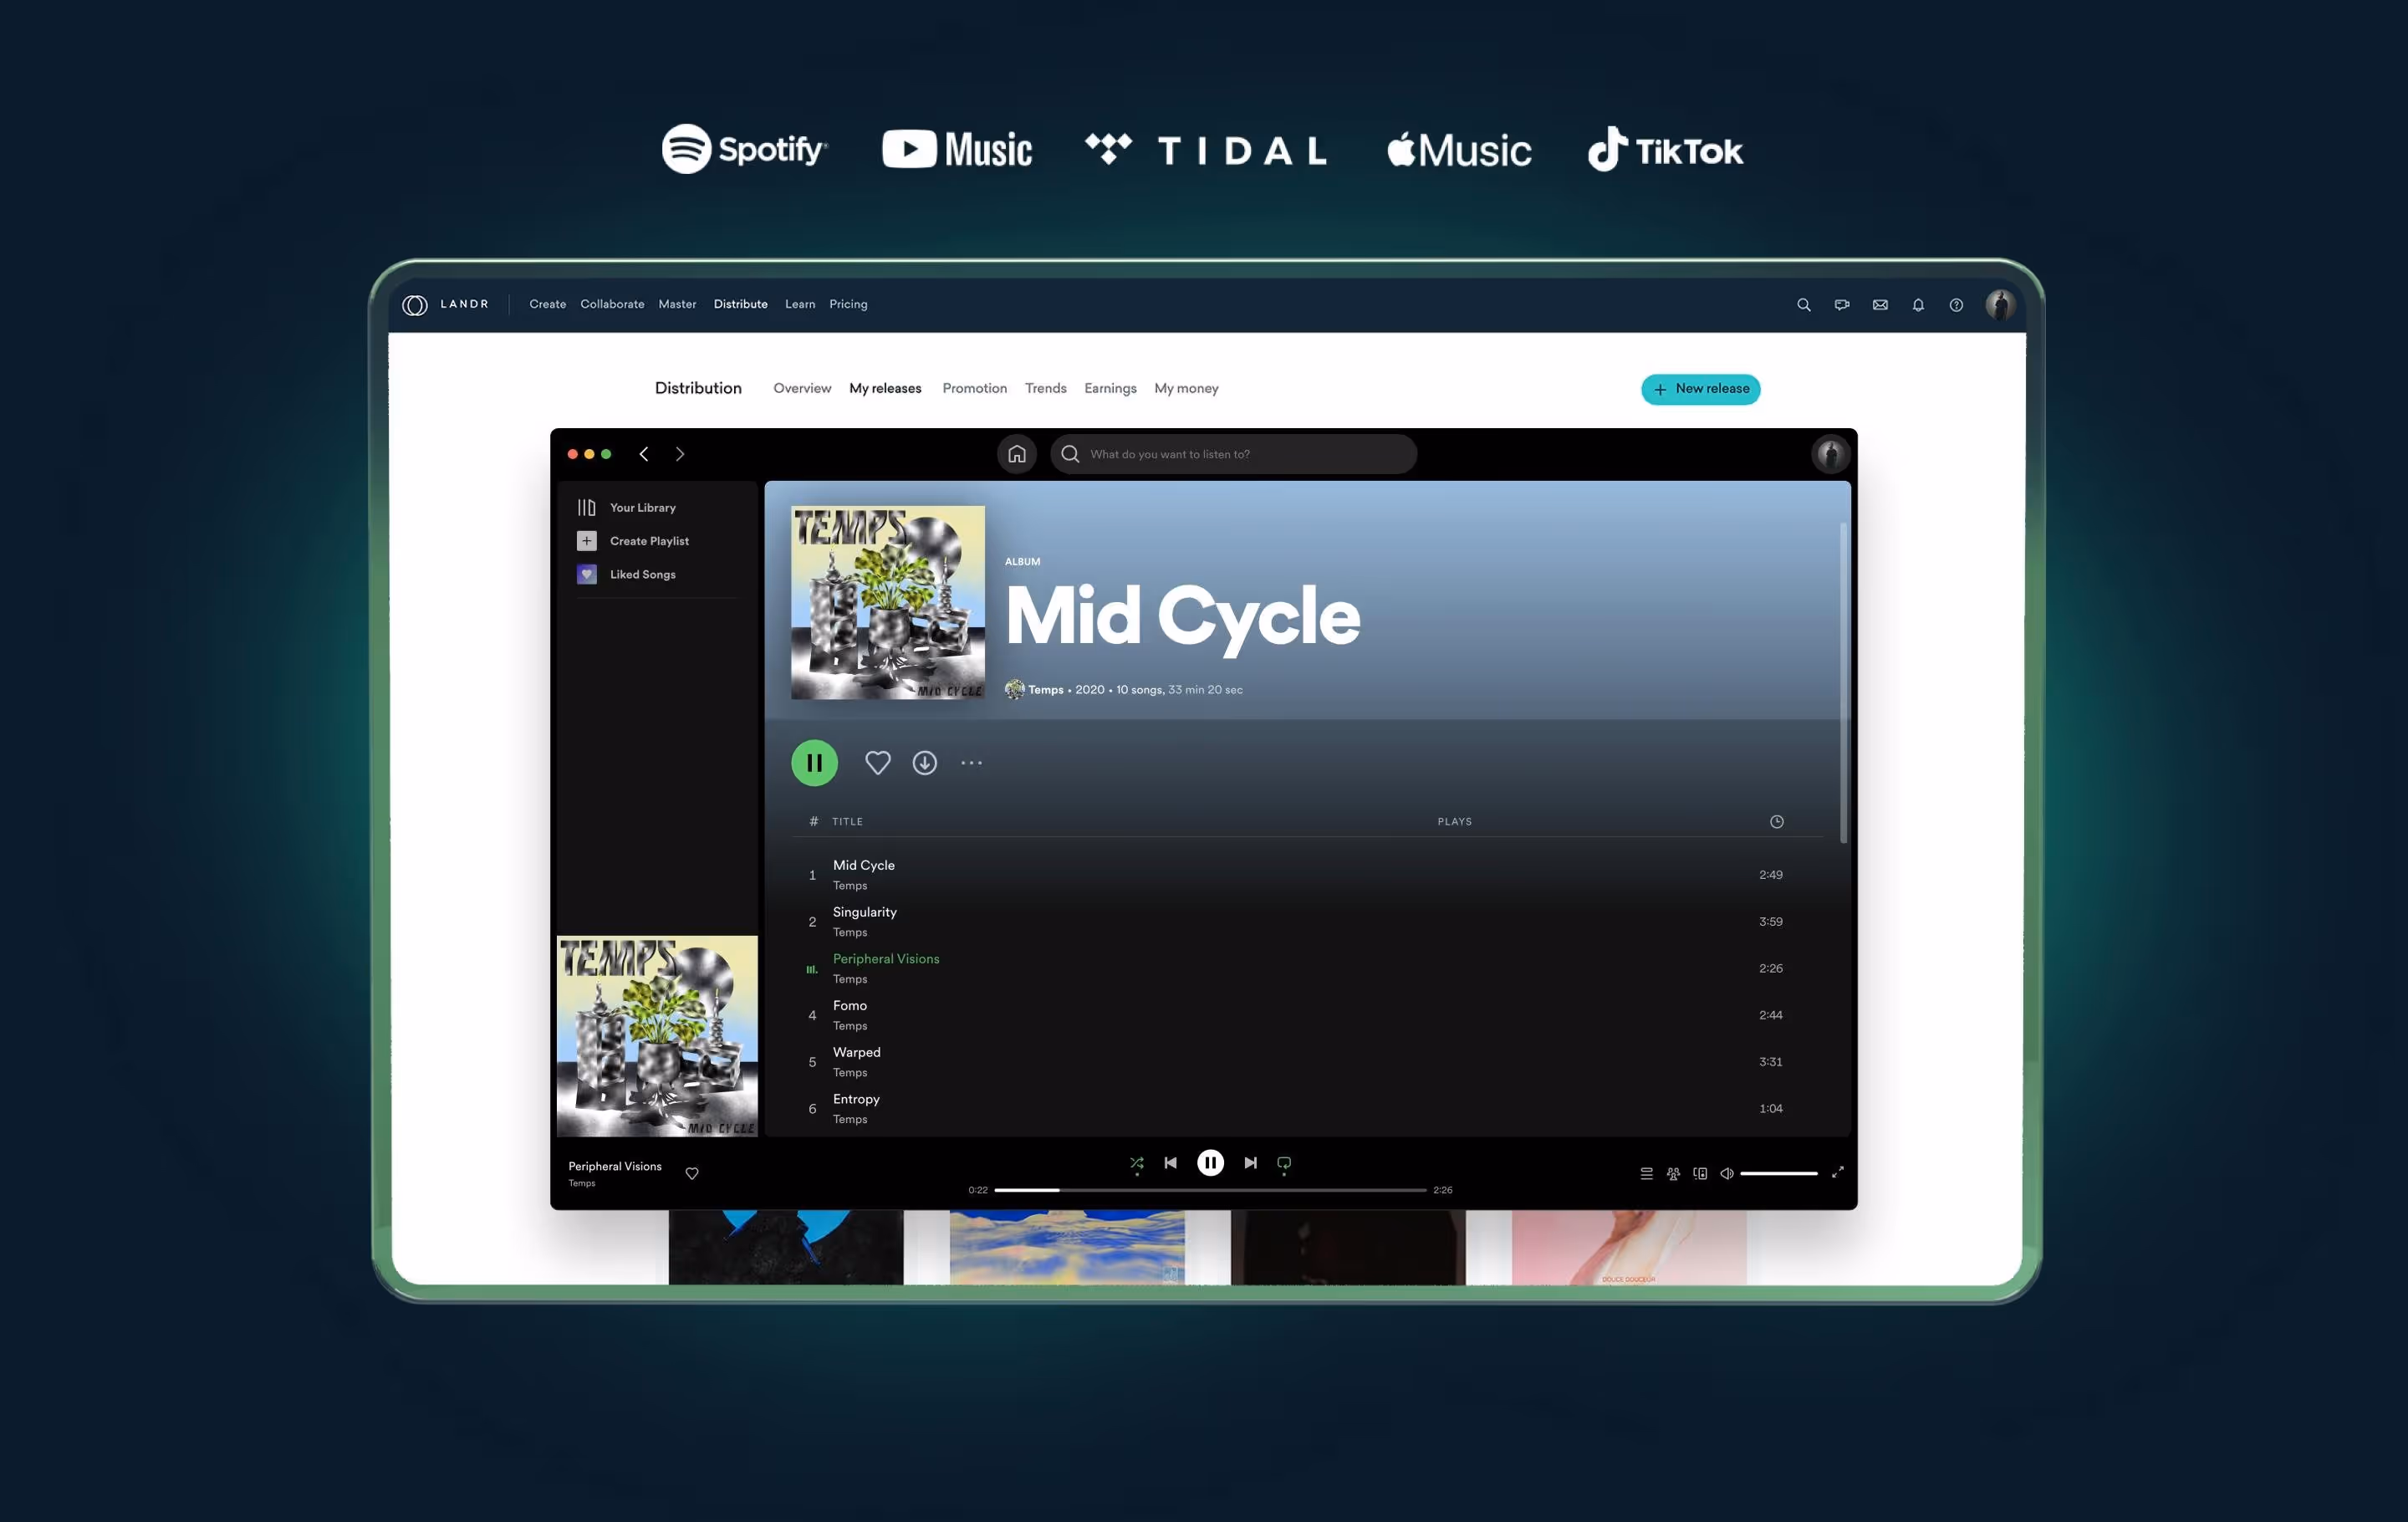The image size is (2408, 1522).
Task: Click the home icon in player
Action: [1016, 454]
